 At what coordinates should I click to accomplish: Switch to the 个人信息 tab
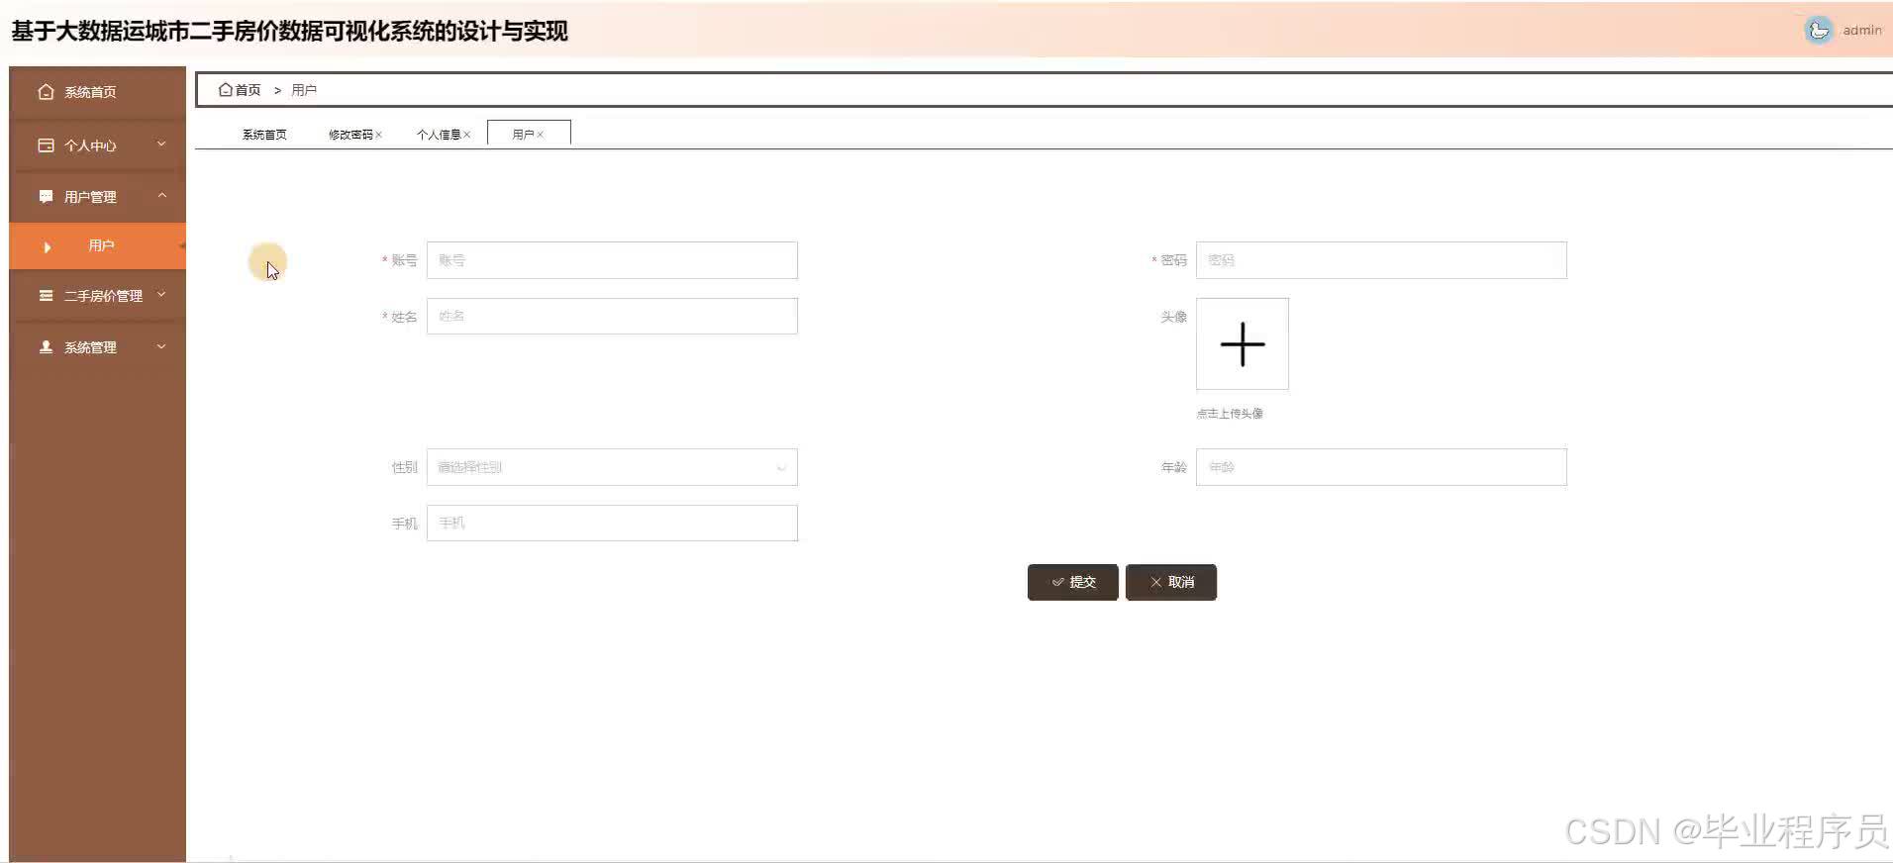(x=439, y=135)
